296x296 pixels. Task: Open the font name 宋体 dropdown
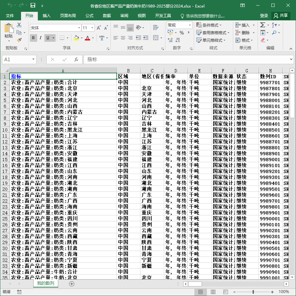click(x=79, y=28)
